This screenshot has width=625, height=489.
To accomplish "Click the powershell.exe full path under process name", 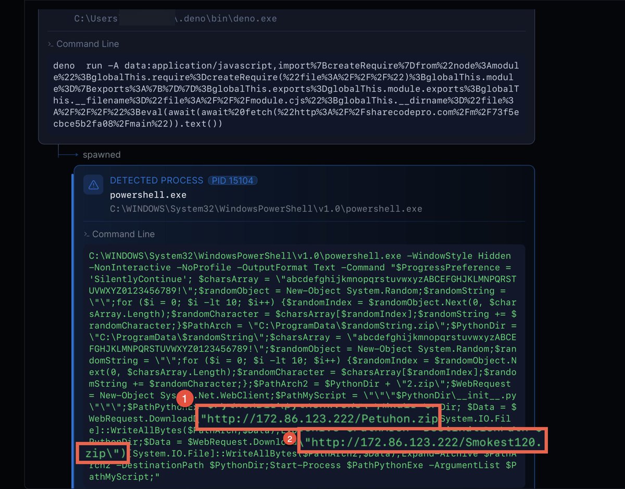I will click(x=266, y=209).
